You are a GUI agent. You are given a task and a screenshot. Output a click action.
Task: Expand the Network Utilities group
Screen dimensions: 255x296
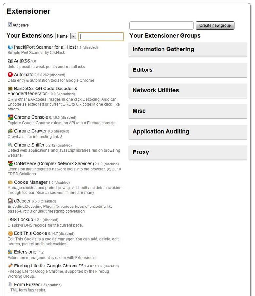pos(188,90)
